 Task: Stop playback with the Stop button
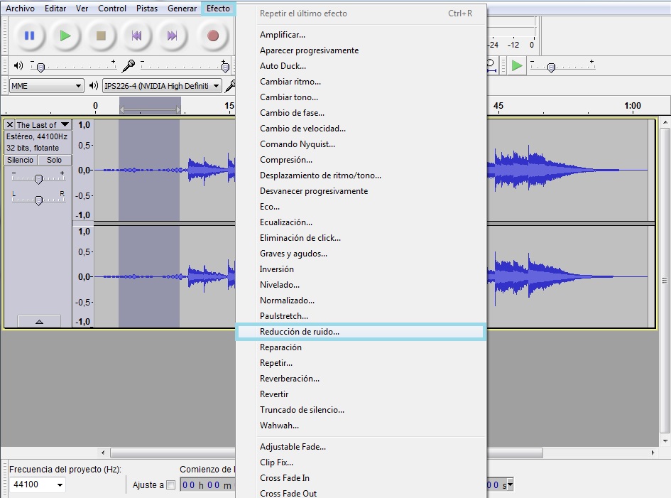(x=101, y=36)
